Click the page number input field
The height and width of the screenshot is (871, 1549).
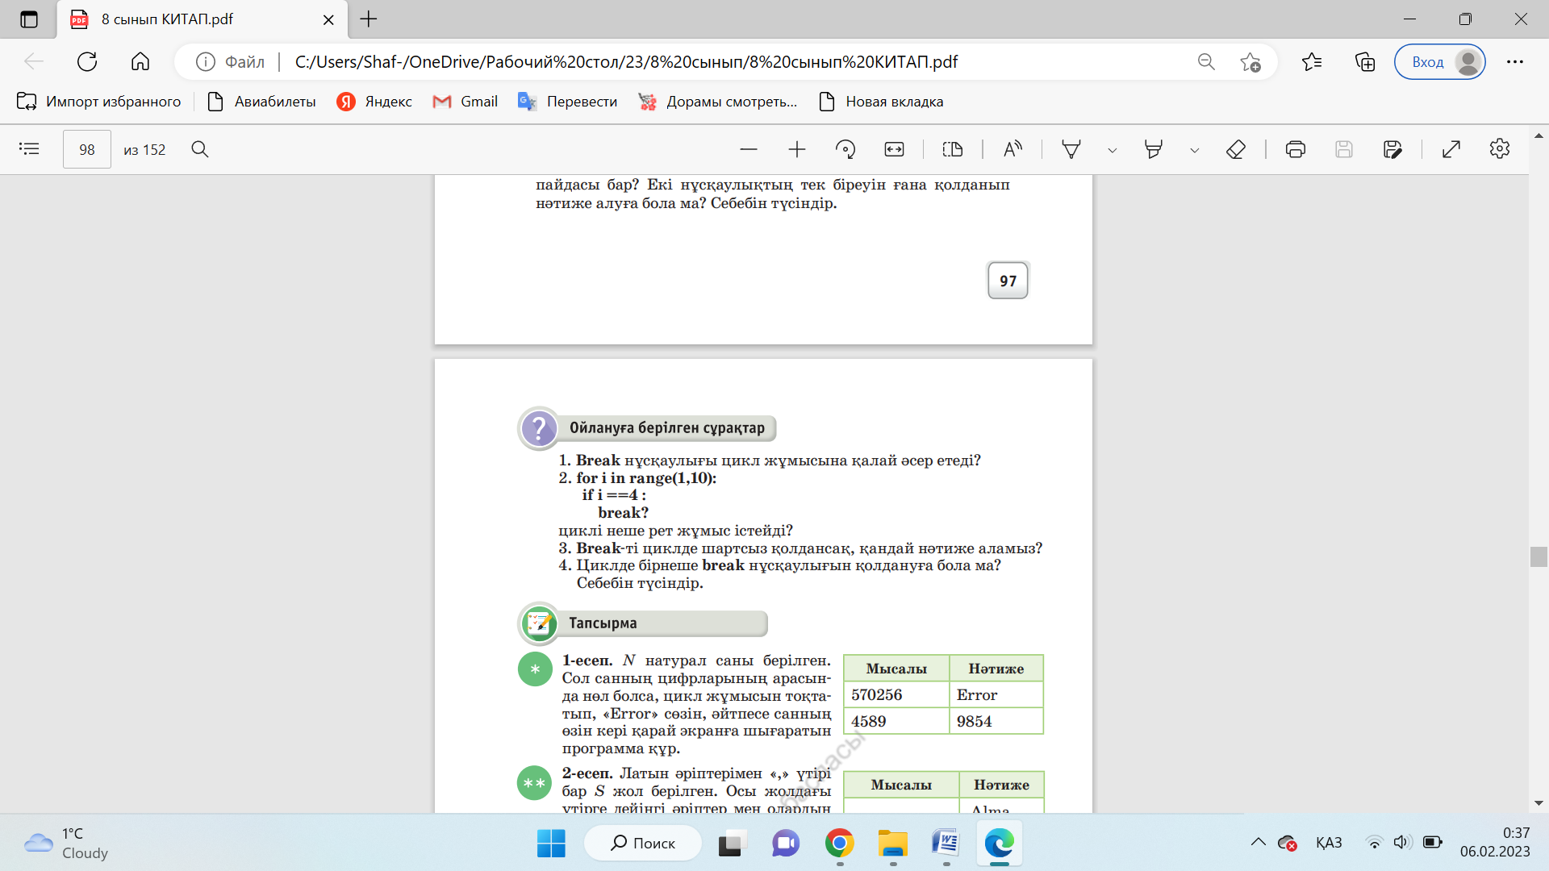[87, 149]
